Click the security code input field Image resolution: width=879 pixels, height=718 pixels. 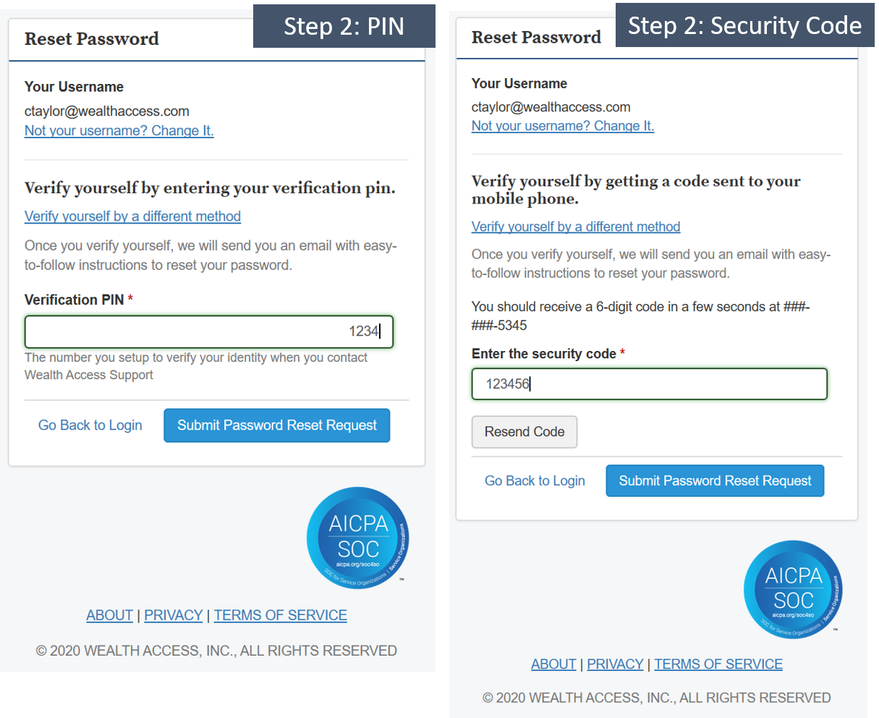coord(649,384)
